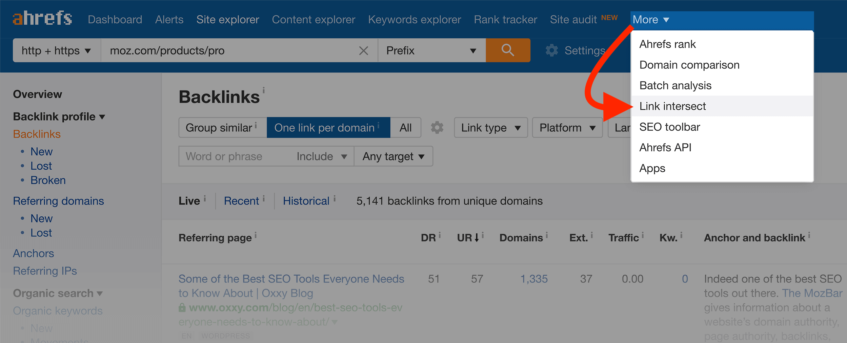Click the orange search magnifier button
Screen dimensions: 847x343
pyautogui.click(x=508, y=50)
